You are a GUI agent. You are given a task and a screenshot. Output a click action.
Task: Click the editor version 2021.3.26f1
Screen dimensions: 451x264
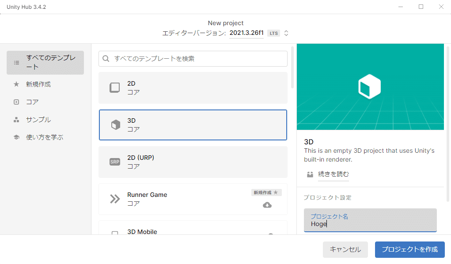click(246, 33)
